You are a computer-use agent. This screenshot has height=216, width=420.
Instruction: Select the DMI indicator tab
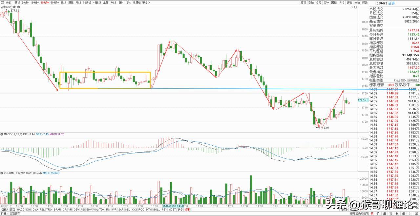(x=29, y=209)
